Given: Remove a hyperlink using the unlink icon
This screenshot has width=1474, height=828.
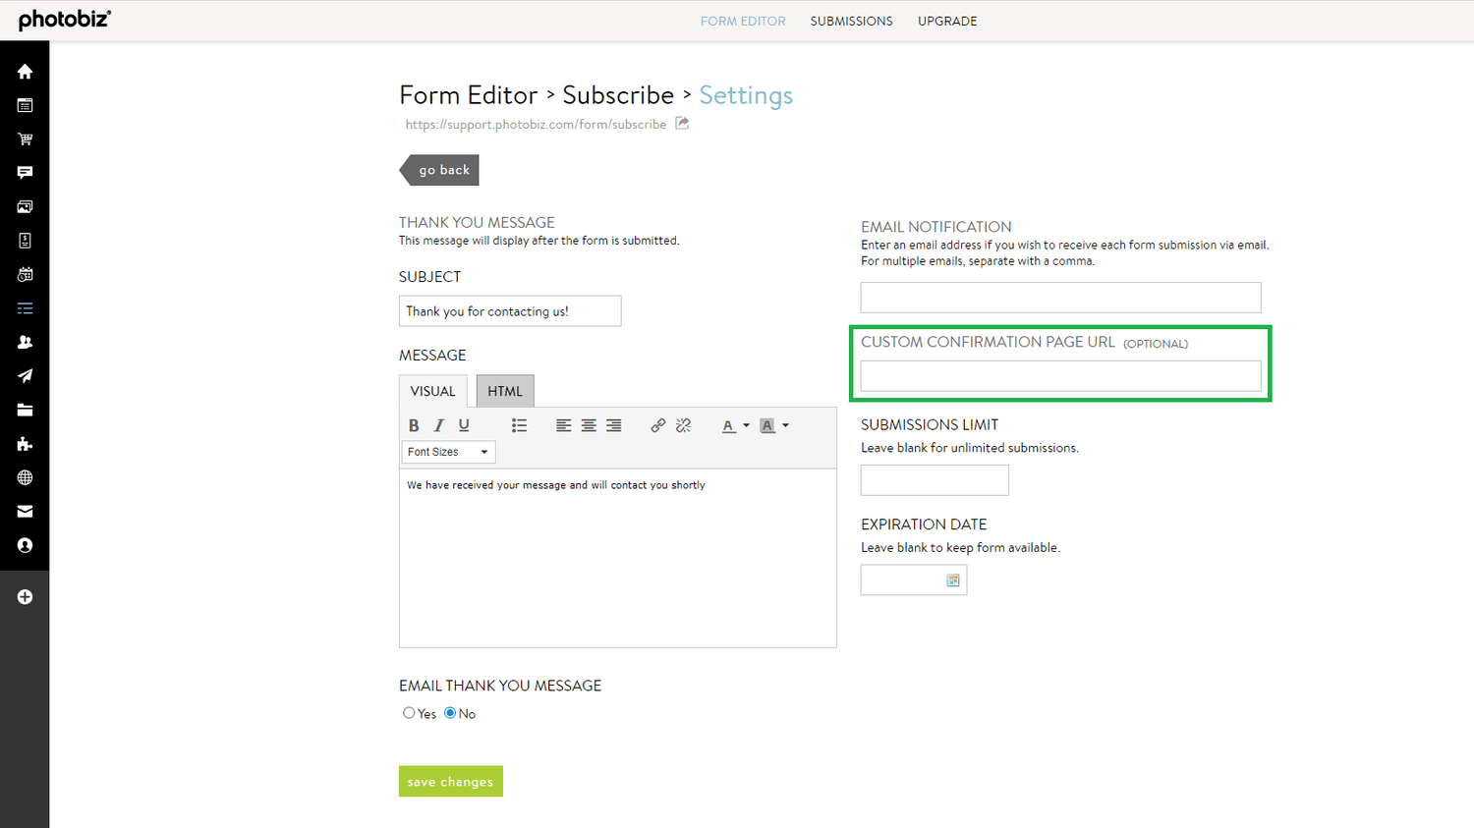Looking at the screenshot, I should point(683,425).
